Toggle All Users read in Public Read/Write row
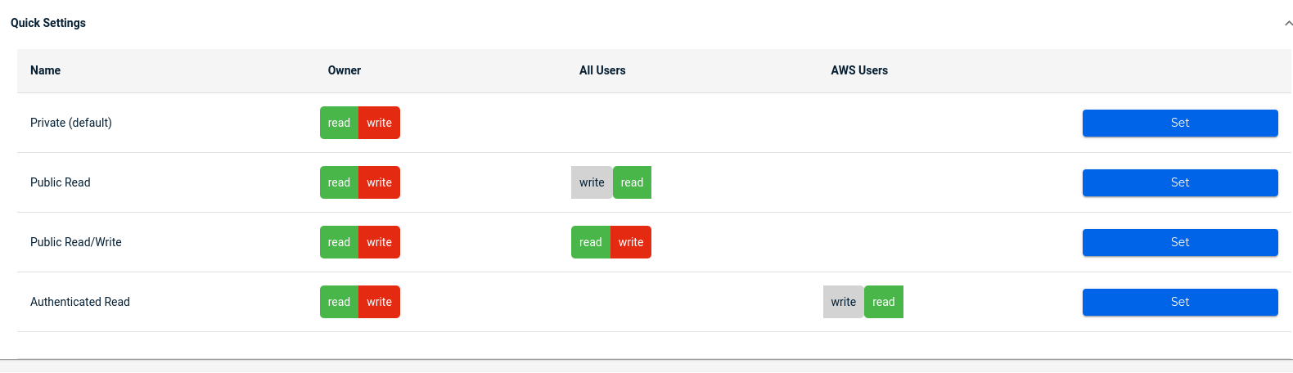The image size is (1293, 373). point(590,242)
